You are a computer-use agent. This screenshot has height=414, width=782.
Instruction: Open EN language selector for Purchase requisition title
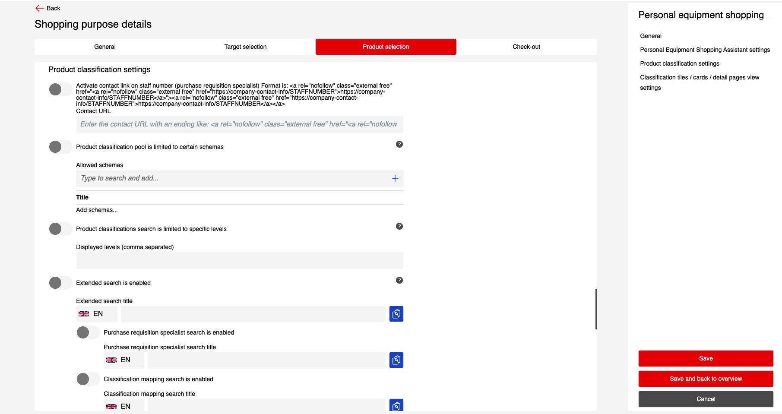pyautogui.click(x=124, y=360)
